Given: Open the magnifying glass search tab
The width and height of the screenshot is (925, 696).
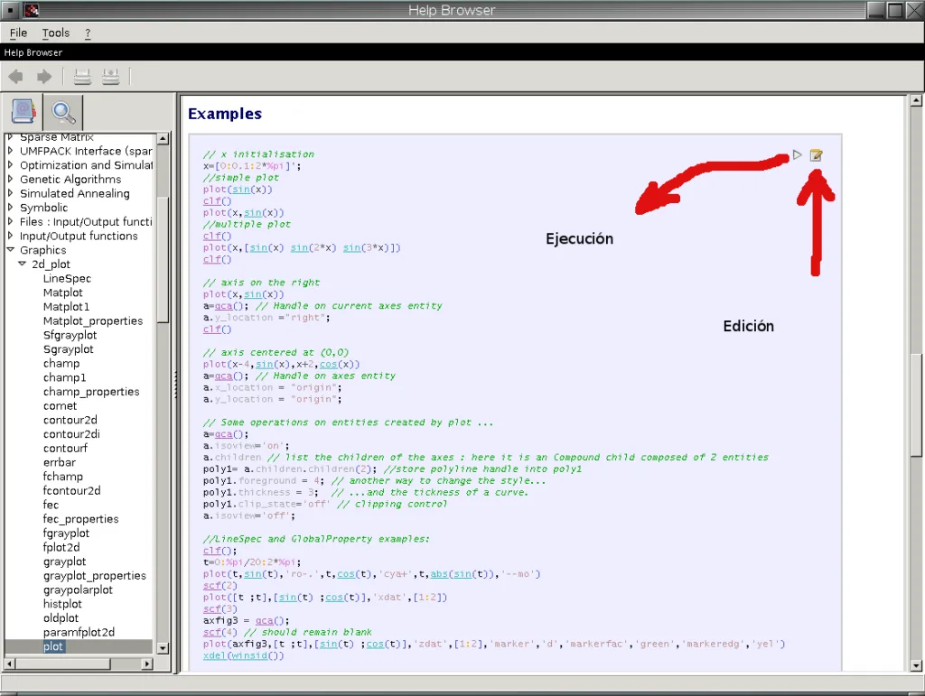Looking at the screenshot, I should coord(63,112).
